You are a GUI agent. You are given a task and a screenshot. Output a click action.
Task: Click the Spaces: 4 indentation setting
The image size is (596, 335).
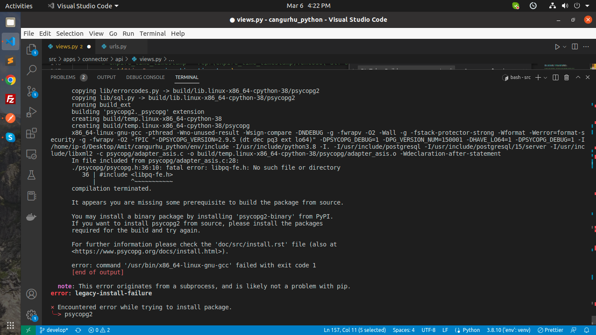[x=404, y=330]
